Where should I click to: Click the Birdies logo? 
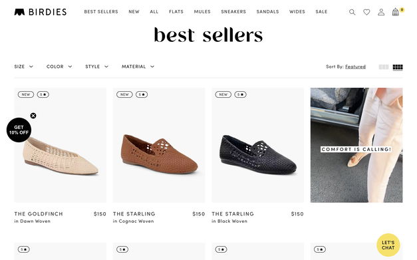click(41, 12)
